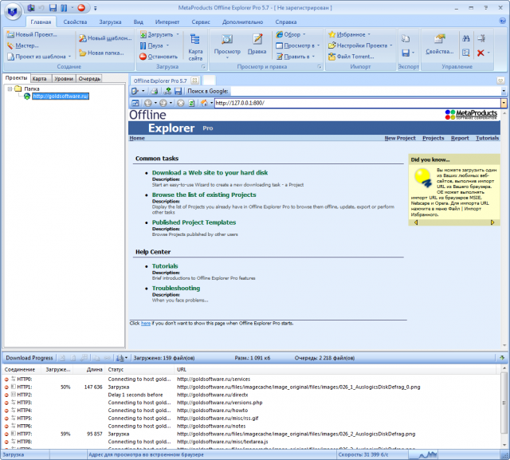Click the Остановить stop button
This screenshot has height=460, width=510.
tap(159, 57)
